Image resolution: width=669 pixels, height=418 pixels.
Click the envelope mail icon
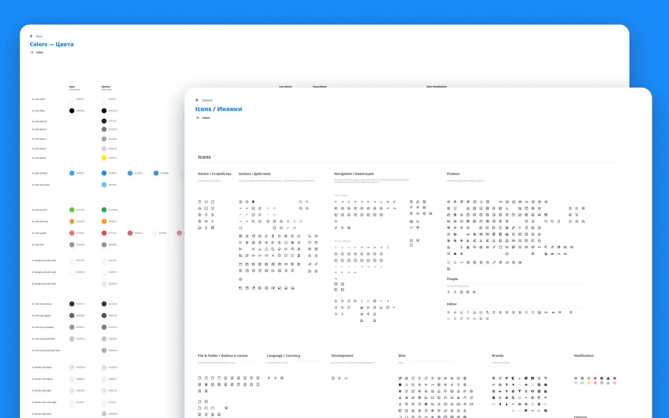tap(316, 236)
